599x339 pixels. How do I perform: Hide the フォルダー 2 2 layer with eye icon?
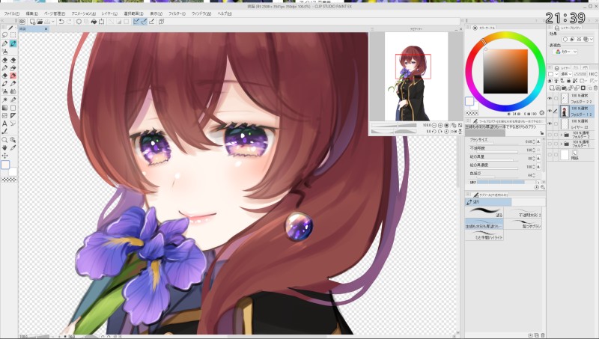(550, 99)
